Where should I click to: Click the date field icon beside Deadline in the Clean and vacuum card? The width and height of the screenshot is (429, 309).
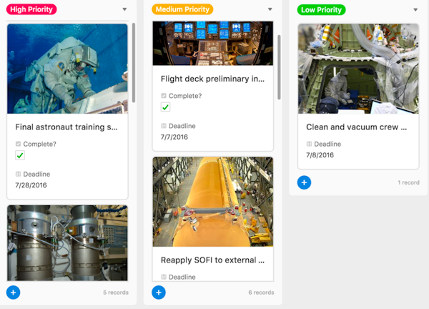coord(309,144)
